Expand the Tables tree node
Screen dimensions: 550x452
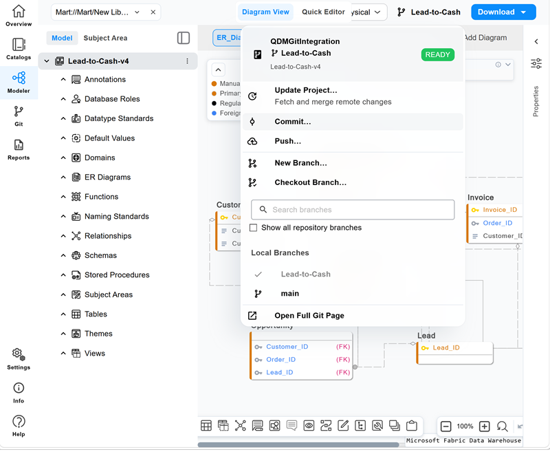(63, 314)
